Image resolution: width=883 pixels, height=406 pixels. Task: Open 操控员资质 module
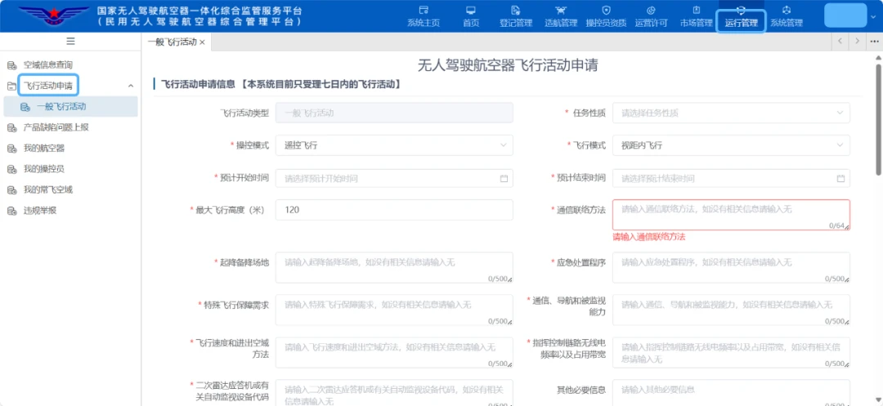[x=606, y=16]
